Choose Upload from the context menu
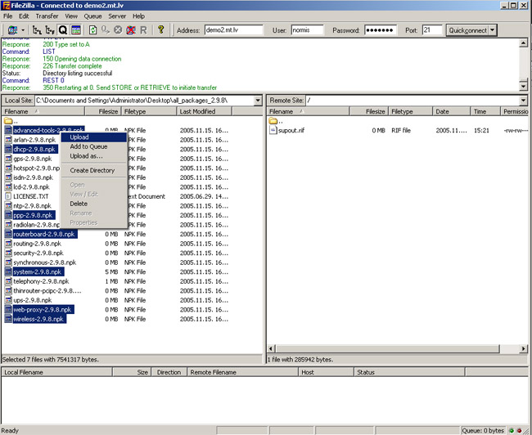532x435 pixels. click(x=79, y=137)
